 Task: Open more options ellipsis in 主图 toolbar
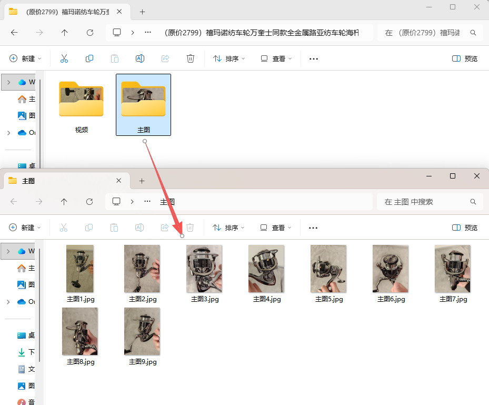point(313,228)
